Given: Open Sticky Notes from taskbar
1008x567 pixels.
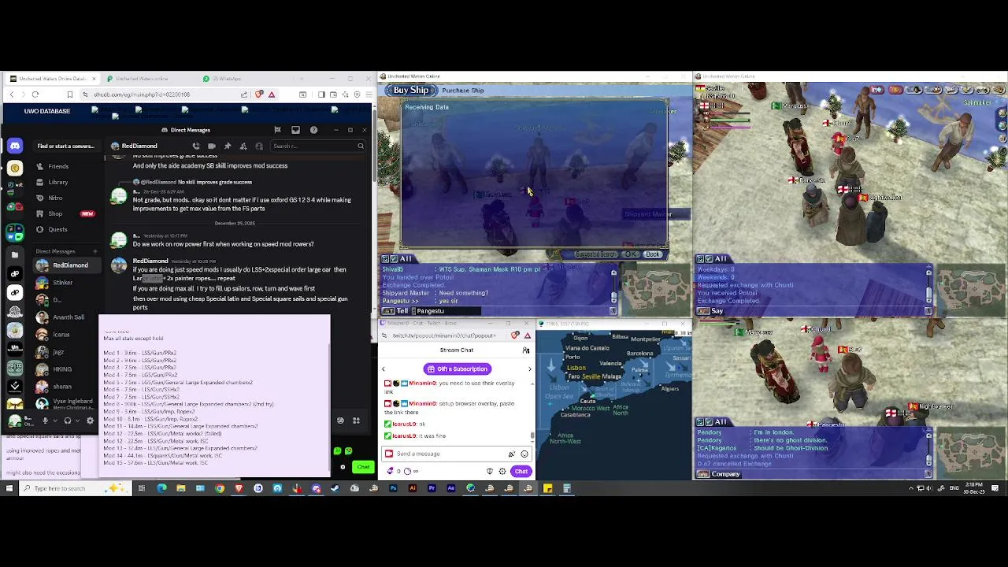Looking at the screenshot, I should [547, 488].
